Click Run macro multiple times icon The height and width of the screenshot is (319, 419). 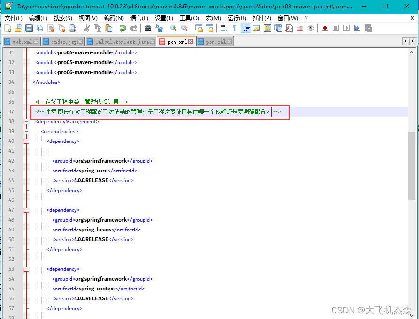pos(357,28)
